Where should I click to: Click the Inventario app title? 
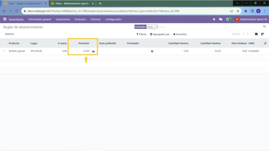click(x=16, y=19)
